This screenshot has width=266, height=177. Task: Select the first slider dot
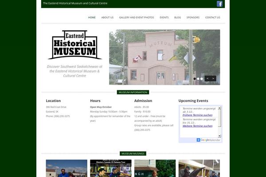pos(195,79)
